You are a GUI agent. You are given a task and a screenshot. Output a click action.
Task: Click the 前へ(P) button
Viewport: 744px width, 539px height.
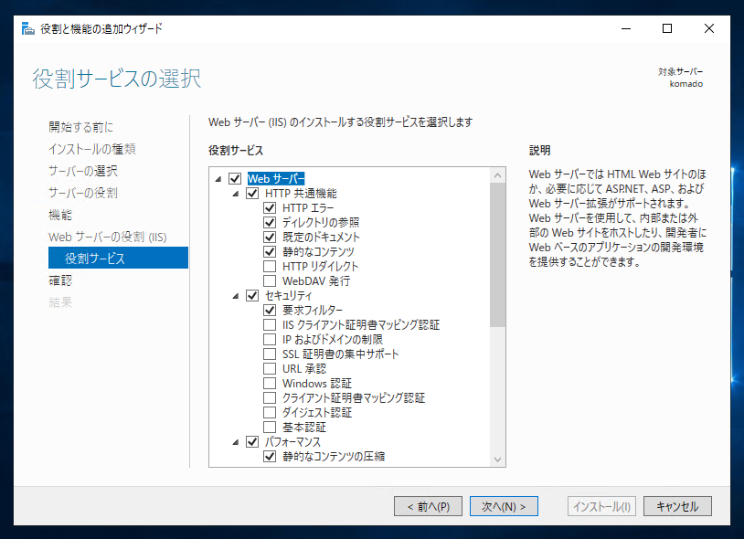pos(428,506)
